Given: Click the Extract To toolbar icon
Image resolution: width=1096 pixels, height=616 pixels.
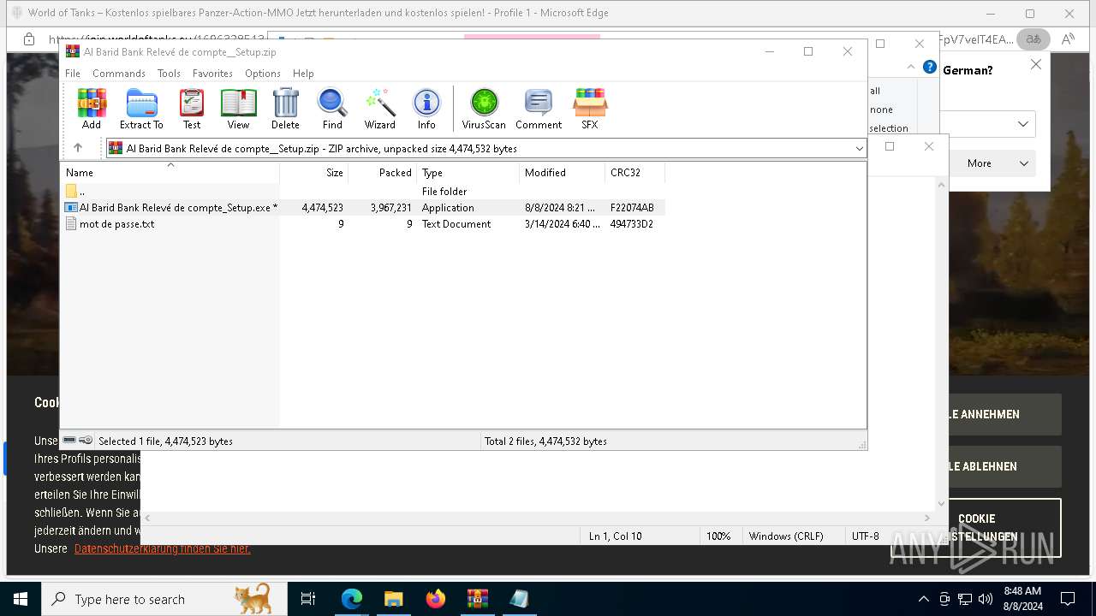Looking at the screenshot, I should click(141, 109).
